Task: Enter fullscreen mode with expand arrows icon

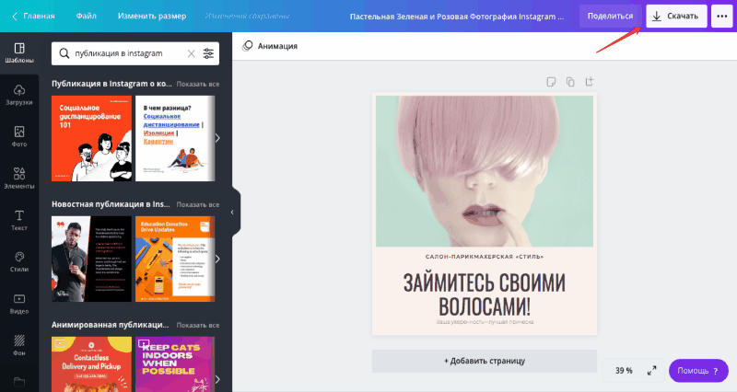Action: pyautogui.click(x=651, y=371)
